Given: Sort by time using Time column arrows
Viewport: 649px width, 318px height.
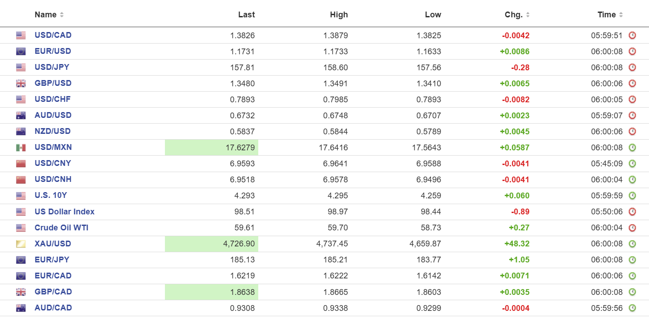Looking at the screenshot, I should pyautogui.click(x=621, y=15).
